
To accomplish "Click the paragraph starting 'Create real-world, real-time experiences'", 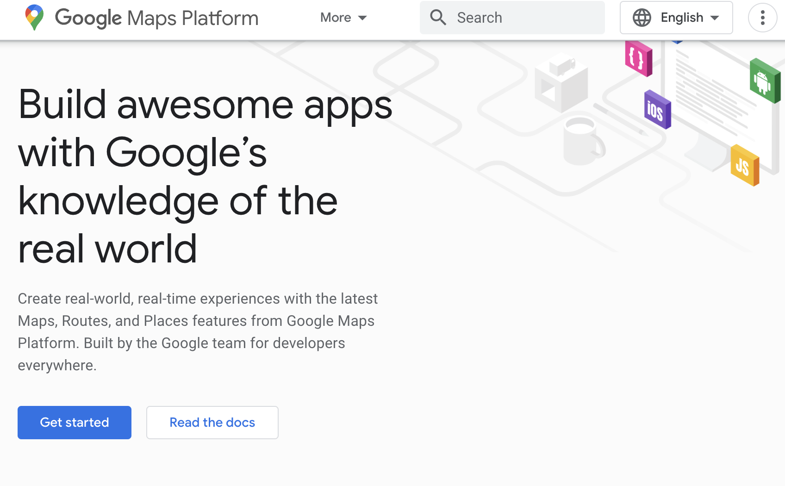I will coord(198,332).
